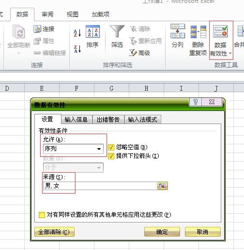Open the 审阅 ribbon tab
Image resolution: width=244 pixels, height=250 pixels.
(x=47, y=14)
